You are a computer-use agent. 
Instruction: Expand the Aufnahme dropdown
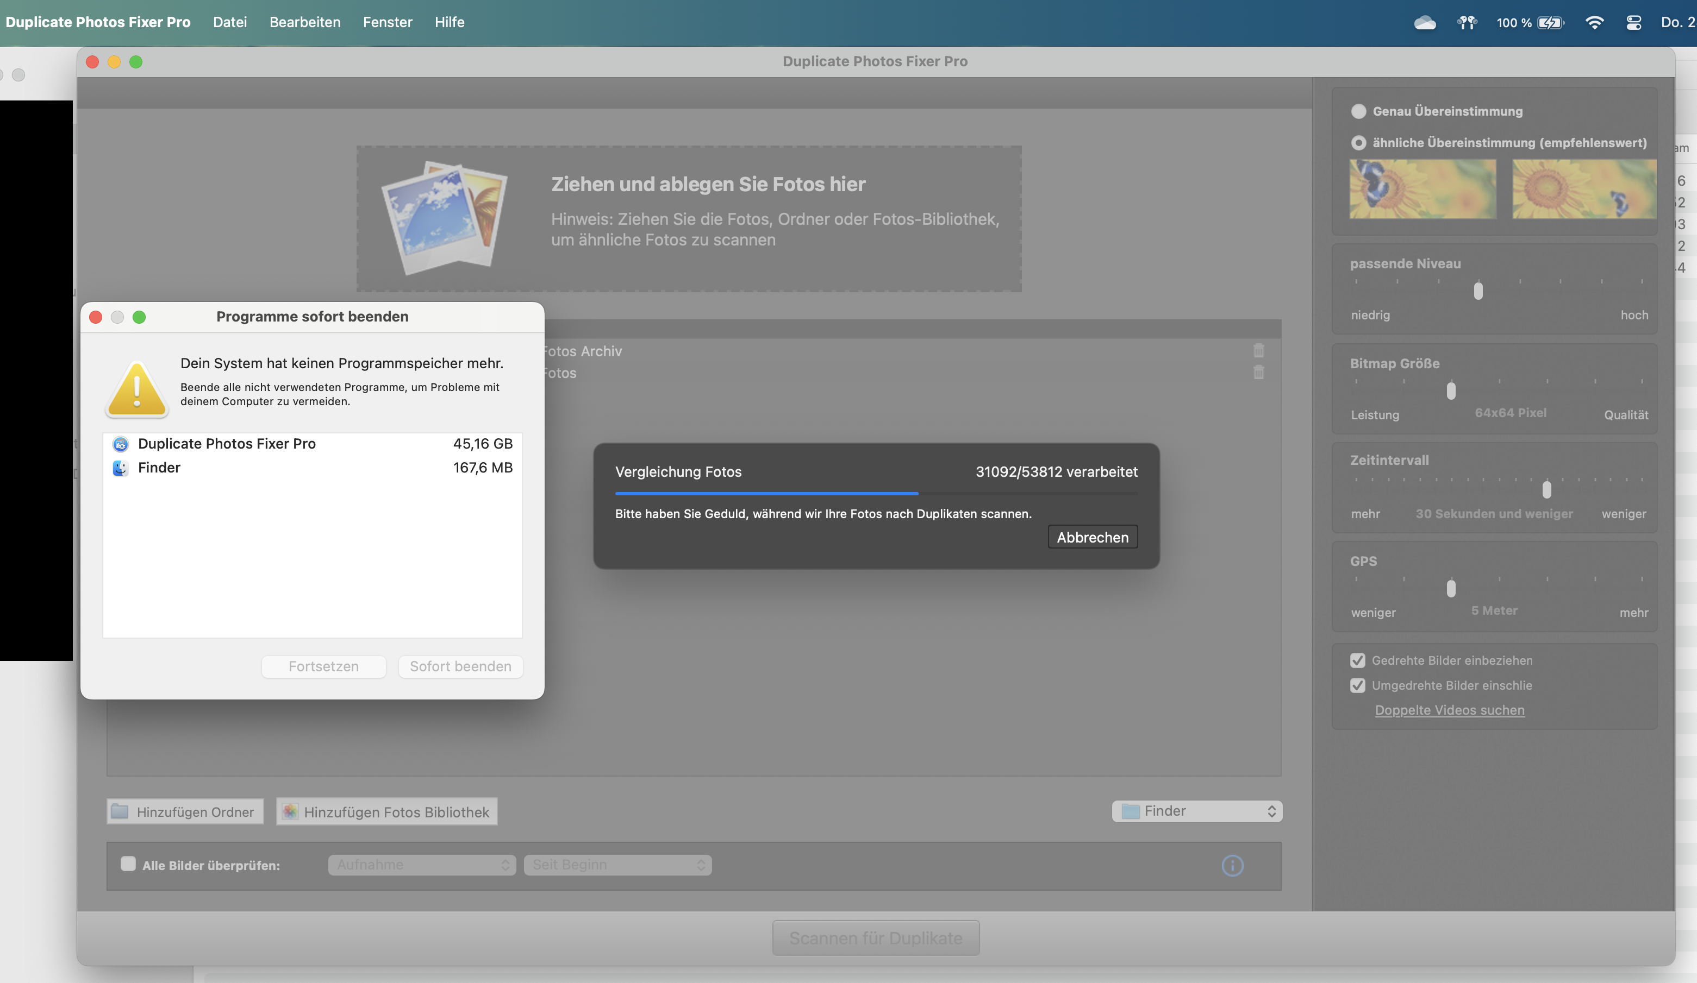pyautogui.click(x=422, y=865)
